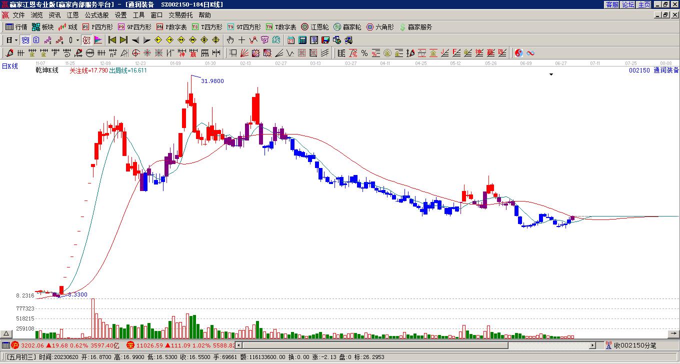
Task: Click the floppy disk save icon
Action: click(x=325, y=40)
